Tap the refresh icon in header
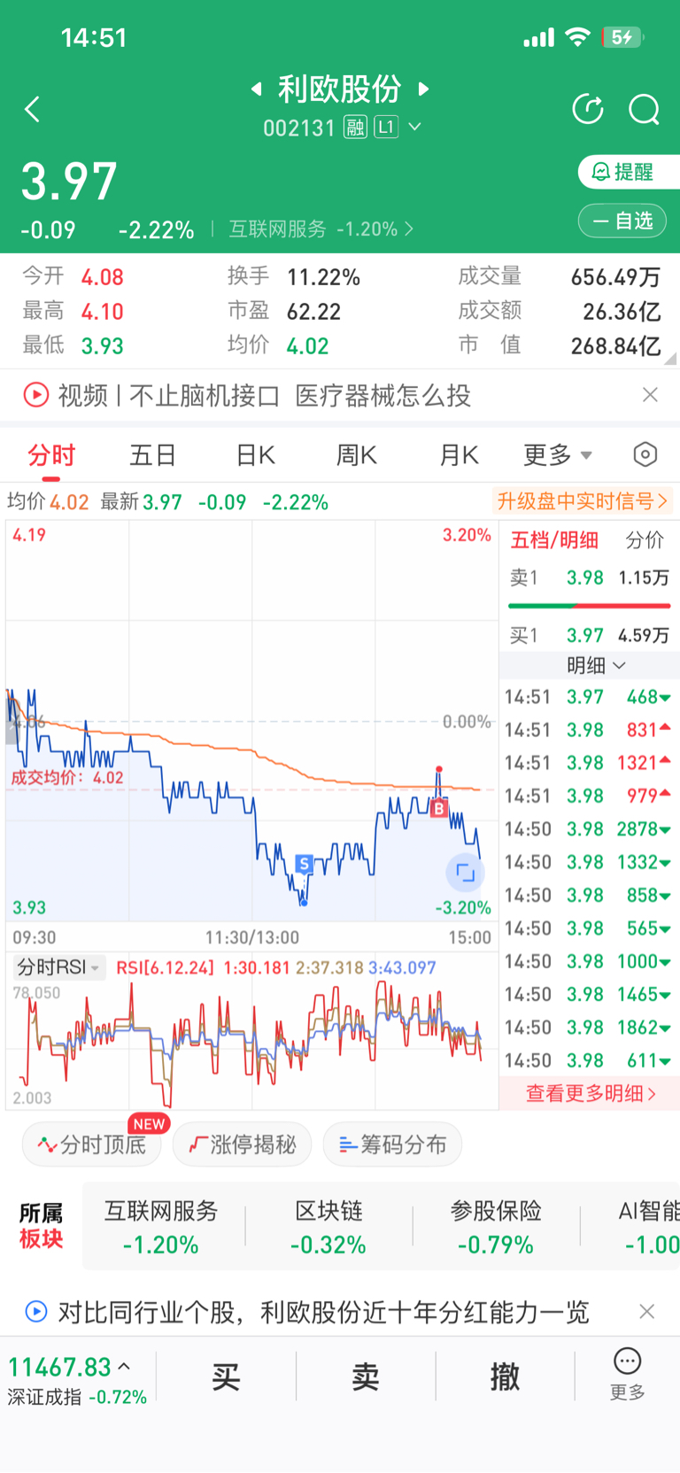 (x=588, y=109)
